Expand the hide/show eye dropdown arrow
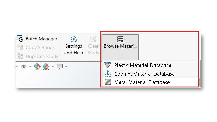 click(x=30, y=67)
